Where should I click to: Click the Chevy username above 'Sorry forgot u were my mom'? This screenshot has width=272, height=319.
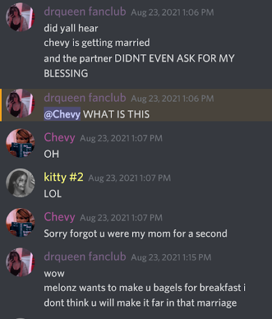click(x=59, y=217)
